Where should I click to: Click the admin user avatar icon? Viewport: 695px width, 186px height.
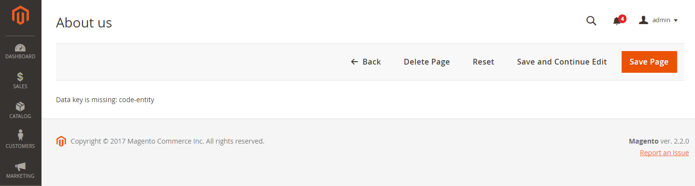tap(643, 20)
